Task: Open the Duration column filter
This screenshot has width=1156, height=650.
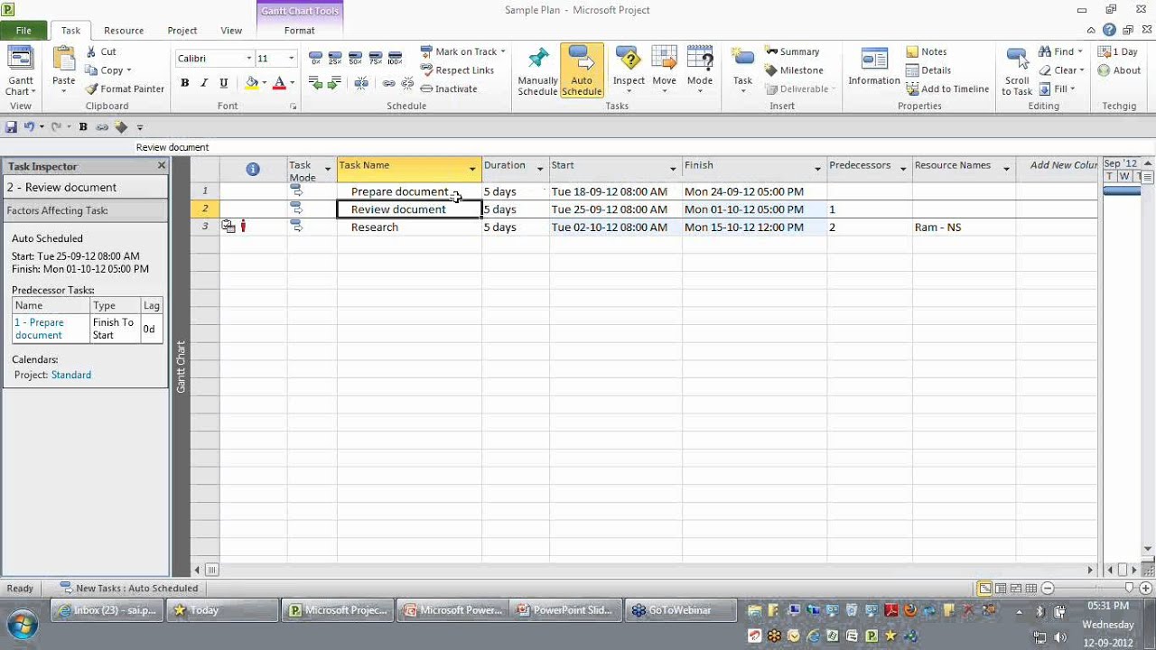Action: 540,169
